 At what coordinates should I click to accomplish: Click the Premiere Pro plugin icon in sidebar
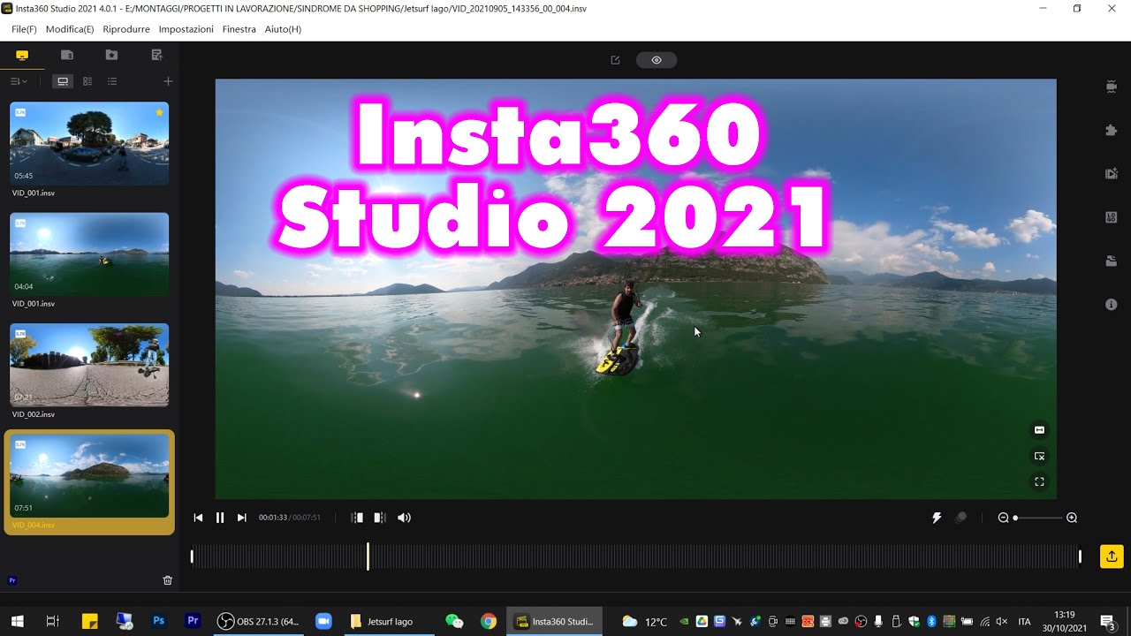click(12, 580)
